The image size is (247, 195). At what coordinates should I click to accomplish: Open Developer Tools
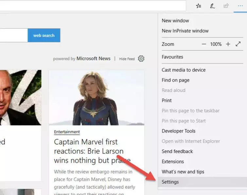(202, 131)
